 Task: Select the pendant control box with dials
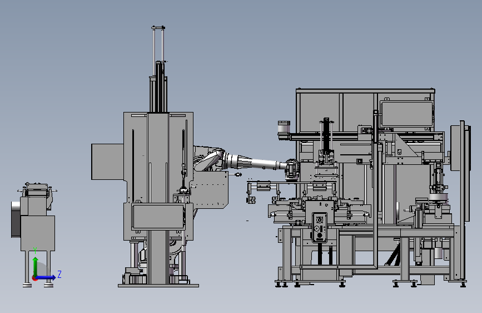tap(320, 227)
